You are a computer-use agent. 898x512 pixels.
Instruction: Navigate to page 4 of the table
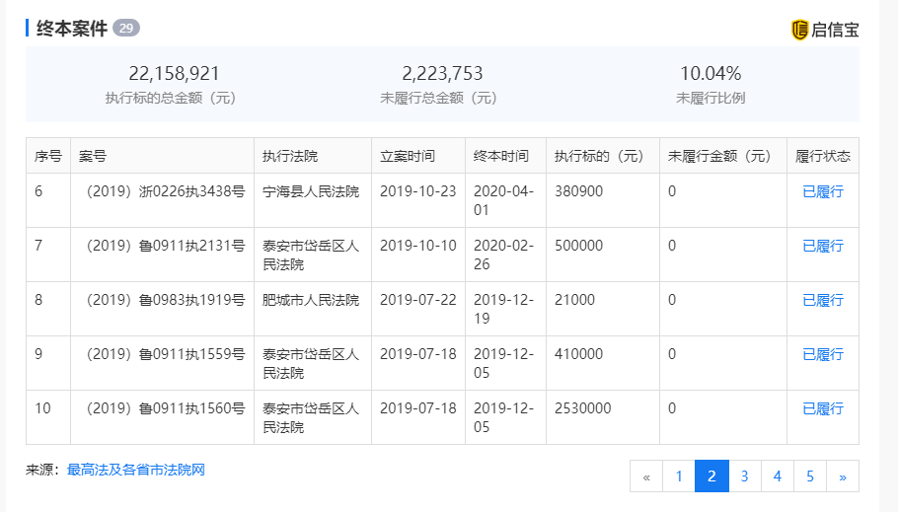778,475
